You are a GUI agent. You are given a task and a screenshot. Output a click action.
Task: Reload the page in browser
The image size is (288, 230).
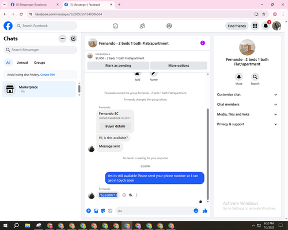21,14
